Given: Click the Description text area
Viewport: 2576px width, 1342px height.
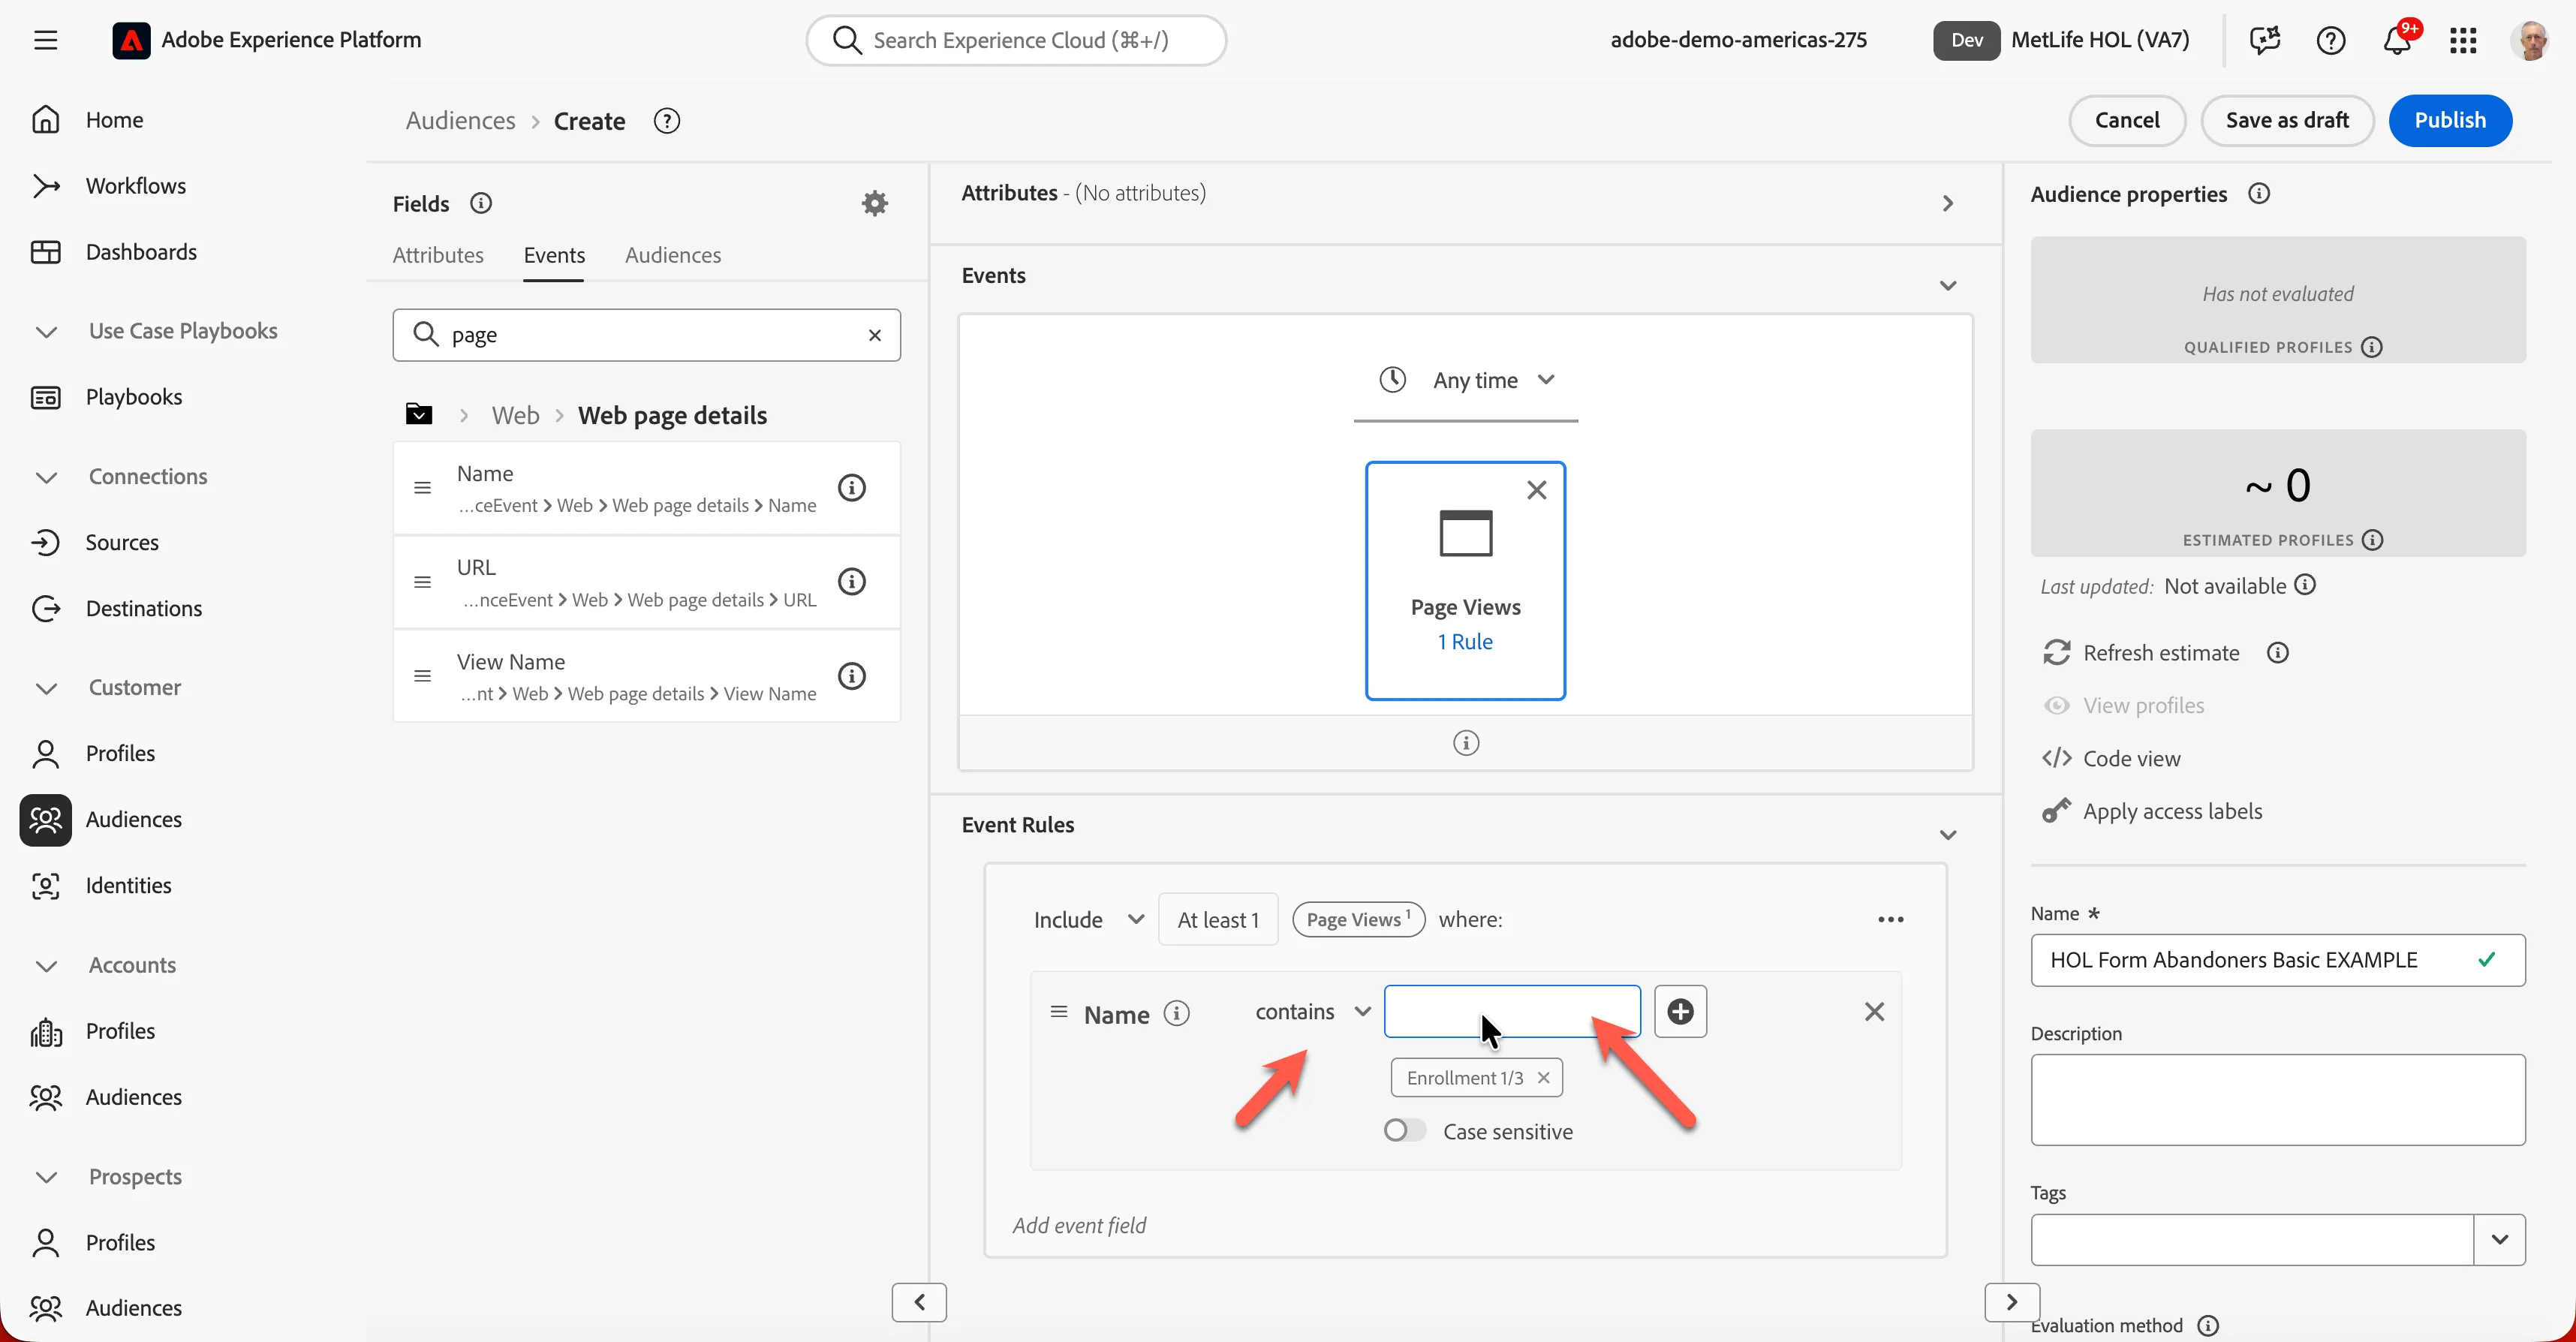Looking at the screenshot, I should 2278,1099.
